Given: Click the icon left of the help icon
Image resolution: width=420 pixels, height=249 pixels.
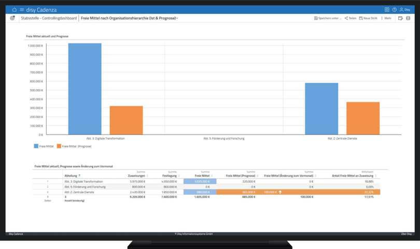Looking at the screenshot, I should coord(387,9).
